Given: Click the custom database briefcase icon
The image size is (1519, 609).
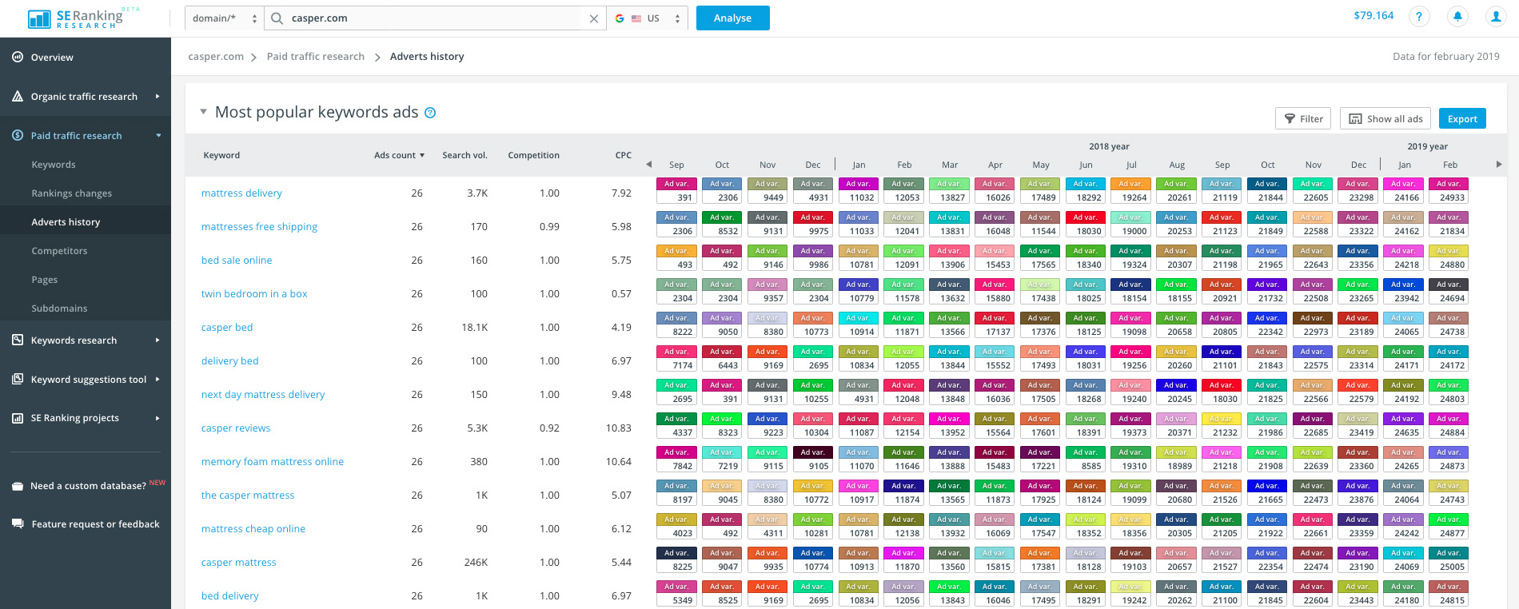Looking at the screenshot, I should 18,486.
